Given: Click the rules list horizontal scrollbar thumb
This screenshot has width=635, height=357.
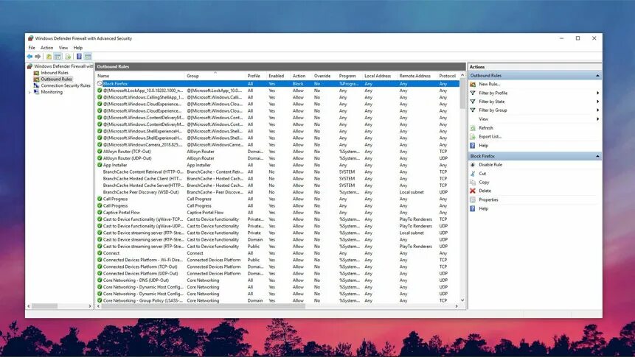Looking at the screenshot, I should pos(203,306).
